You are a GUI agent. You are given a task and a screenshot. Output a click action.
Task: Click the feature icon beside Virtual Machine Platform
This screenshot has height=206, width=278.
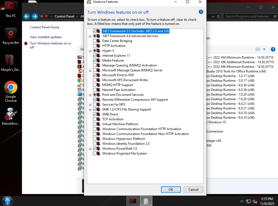pyautogui.click(x=99, y=124)
